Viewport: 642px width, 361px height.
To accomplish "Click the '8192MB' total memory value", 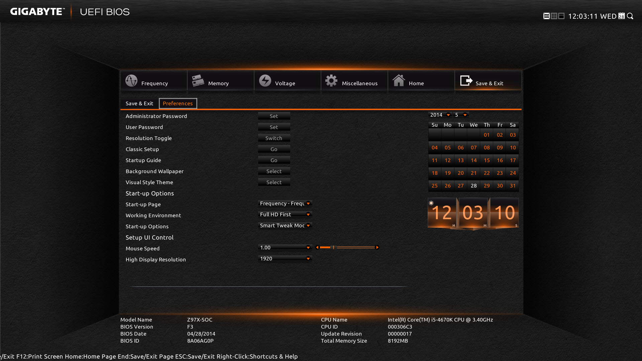I will [398, 341].
